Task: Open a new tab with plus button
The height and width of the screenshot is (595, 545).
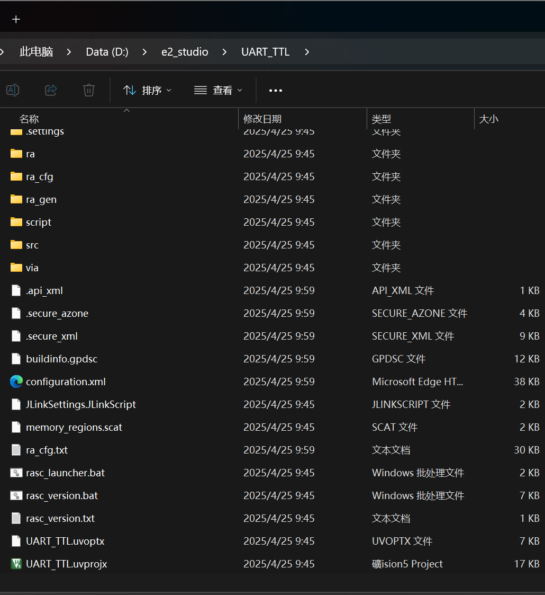Action: tap(16, 20)
